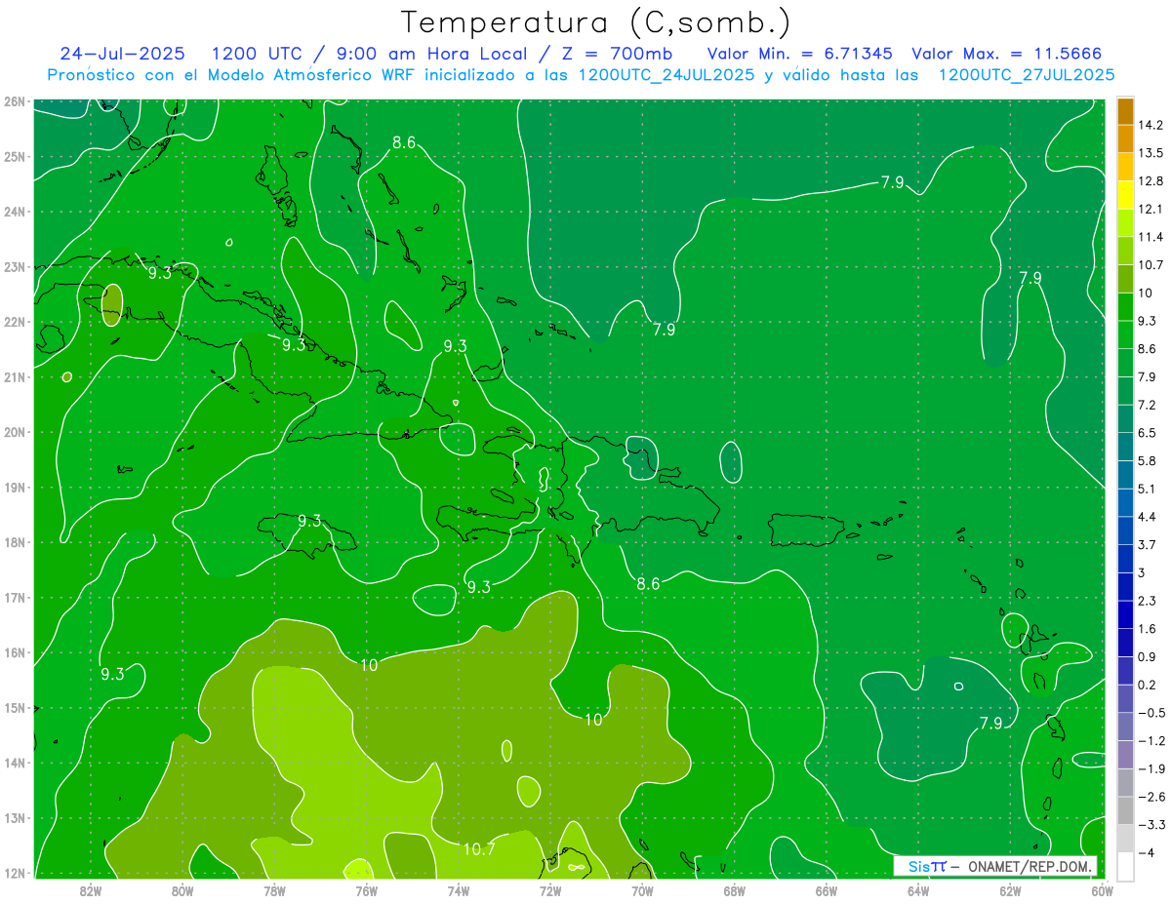
Task: Click the "18N" latitude axis label
Action: click(15, 542)
